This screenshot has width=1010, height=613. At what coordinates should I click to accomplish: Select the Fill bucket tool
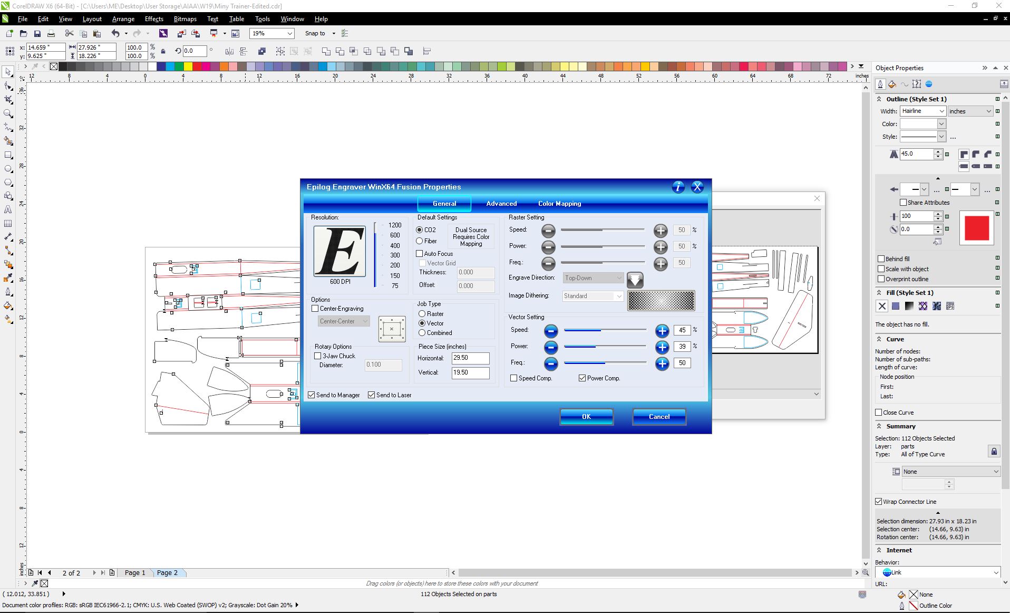point(8,306)
